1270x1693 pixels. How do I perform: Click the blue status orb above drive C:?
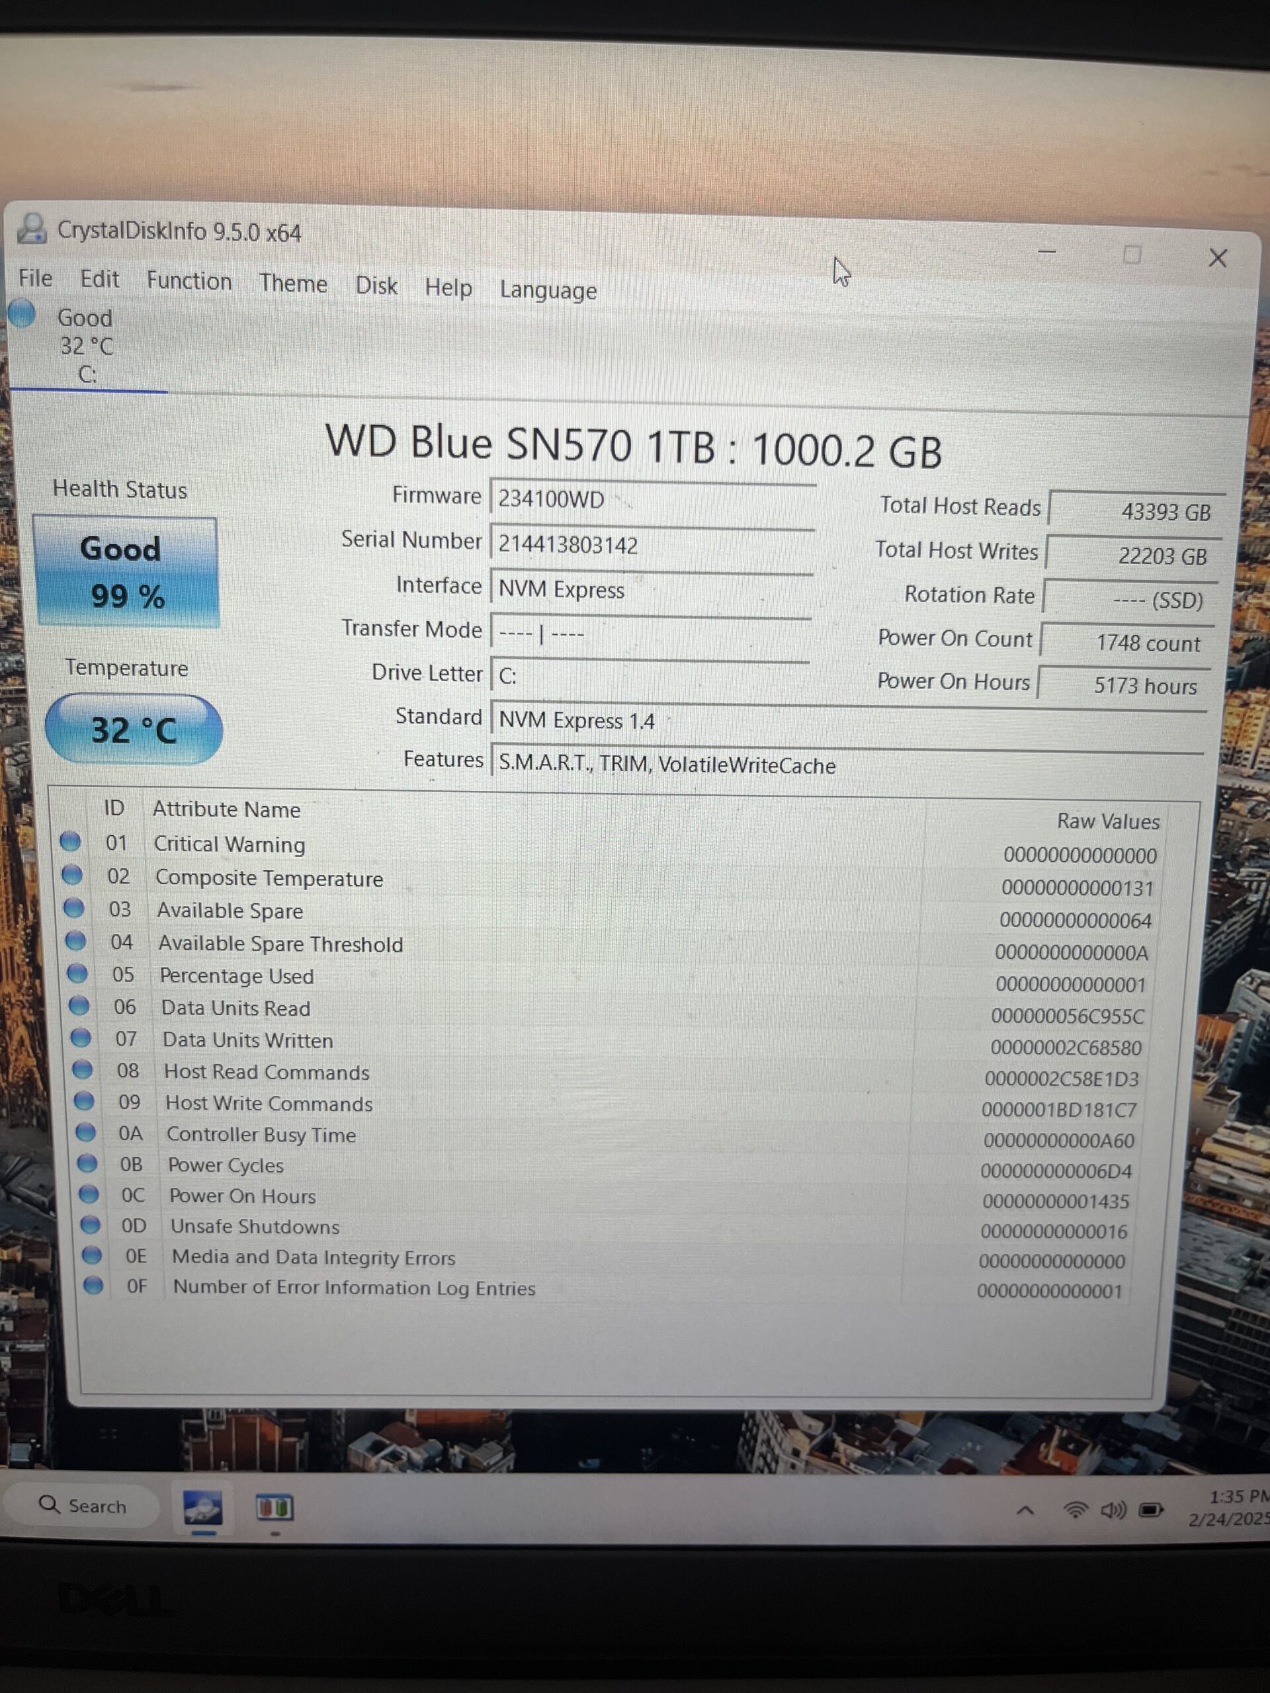click(x=21, y=313)
